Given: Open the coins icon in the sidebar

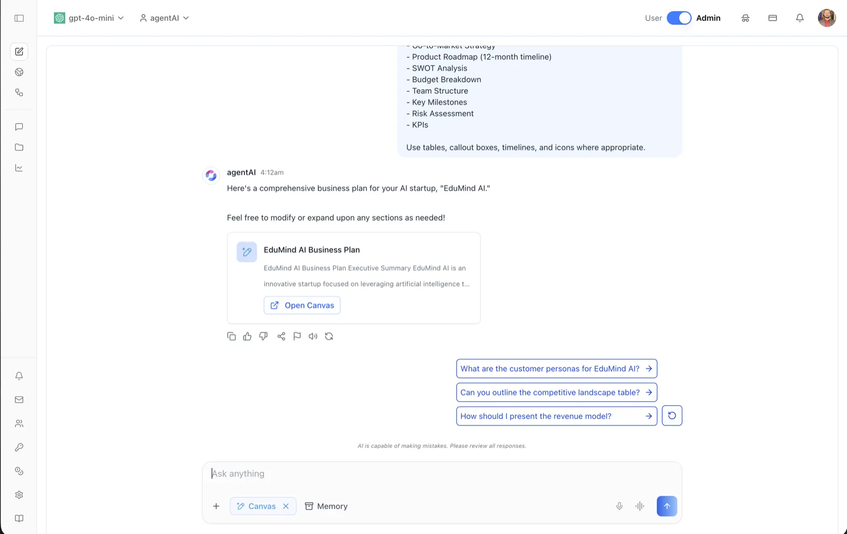Looking at the screenshot, I should 19,471.
